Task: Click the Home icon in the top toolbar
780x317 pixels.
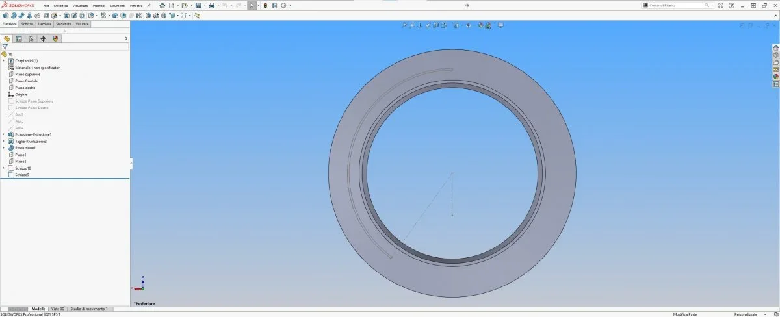Action: 162,5
